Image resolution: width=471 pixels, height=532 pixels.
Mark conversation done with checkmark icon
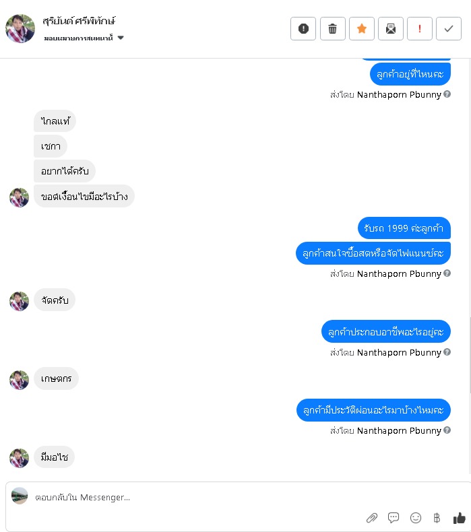tap(449, 28)
